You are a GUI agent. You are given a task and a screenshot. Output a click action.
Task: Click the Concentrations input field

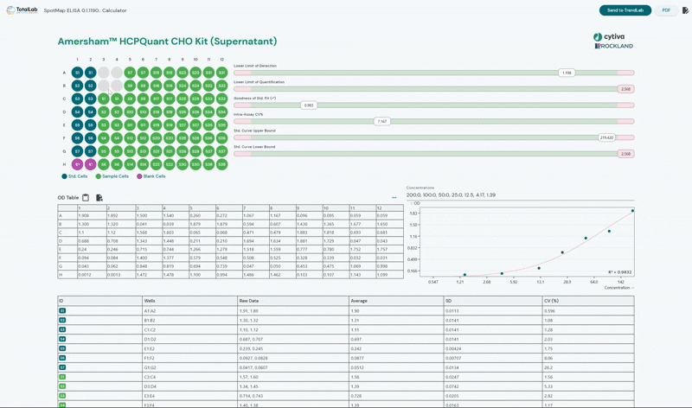click(520, 195)
